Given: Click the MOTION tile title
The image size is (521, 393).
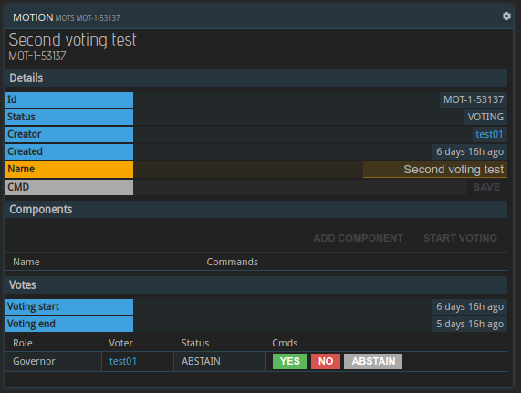Looking at the screenshot, I should 33,17.
